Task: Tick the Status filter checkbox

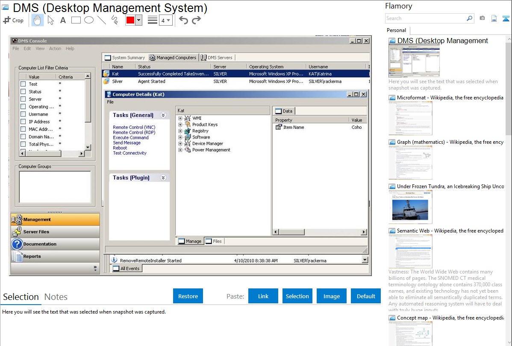Action: [x=23, y=92]
